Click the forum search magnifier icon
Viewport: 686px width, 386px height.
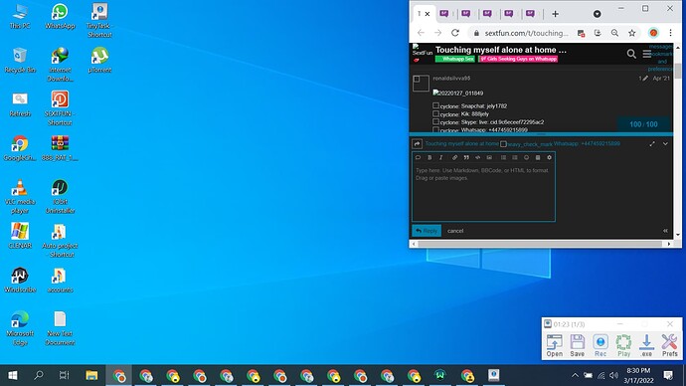(631, 54)
